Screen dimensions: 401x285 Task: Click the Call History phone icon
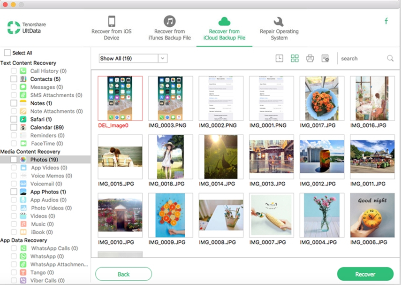point(23,71)
